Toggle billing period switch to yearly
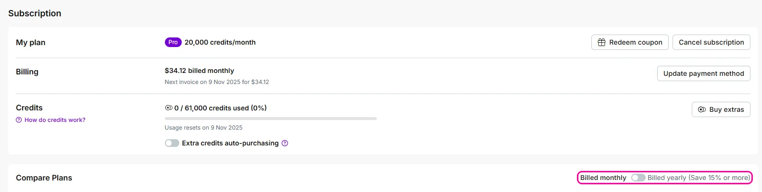The image size is (762, 192). [638, 178]
